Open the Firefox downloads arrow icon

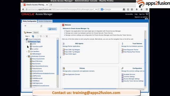(137, 9)
